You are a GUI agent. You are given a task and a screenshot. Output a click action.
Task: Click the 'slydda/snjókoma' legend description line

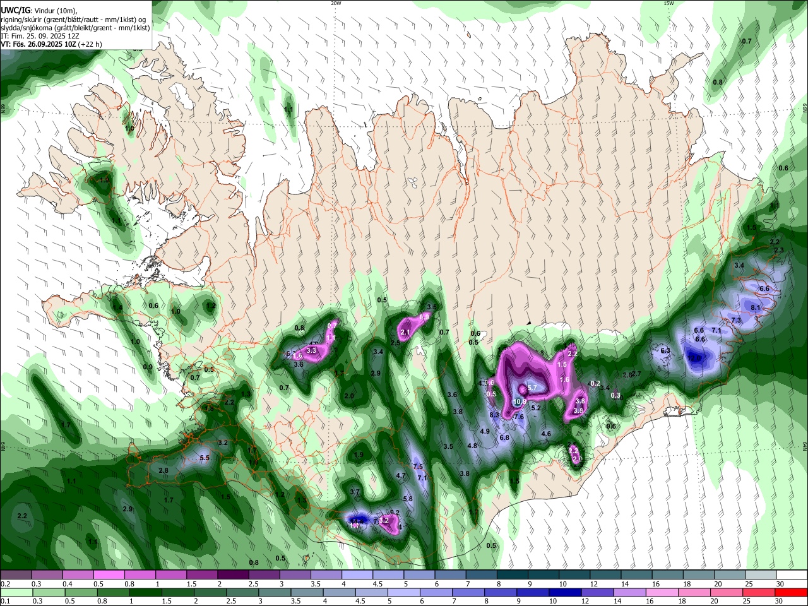coord(75,28)
